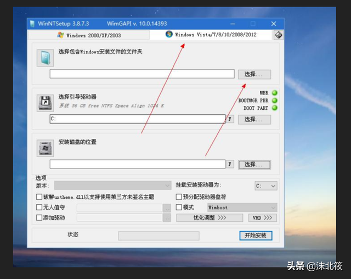This screenshot has width=351, height=279.
Task: Click 选择 button for boot drive
Action: pos(254,119)
